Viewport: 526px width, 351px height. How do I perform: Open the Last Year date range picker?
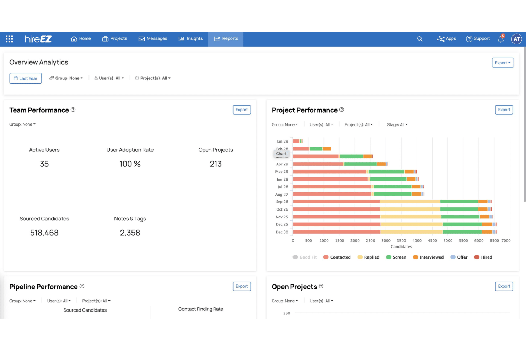coord(26,78)
